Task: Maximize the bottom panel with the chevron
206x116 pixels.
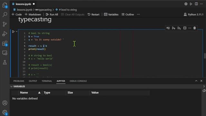Action: tap(196, 81)
